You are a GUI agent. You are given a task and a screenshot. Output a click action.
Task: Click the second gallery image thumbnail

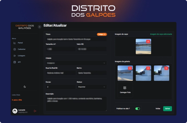[143, 73]
